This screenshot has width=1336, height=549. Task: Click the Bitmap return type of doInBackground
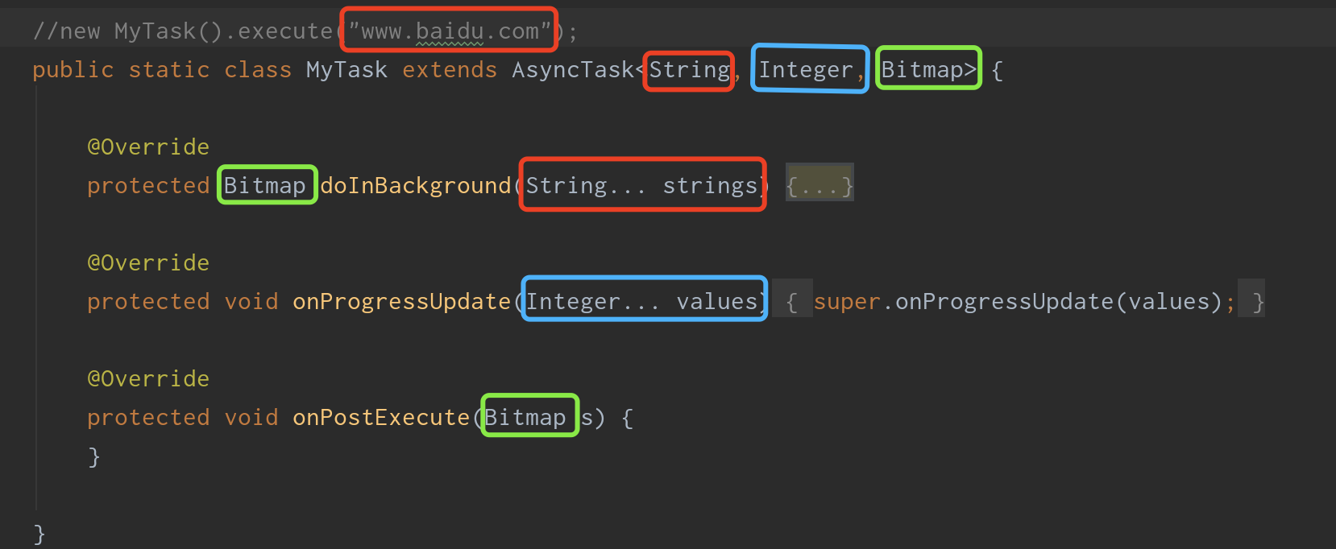(265, 186)
